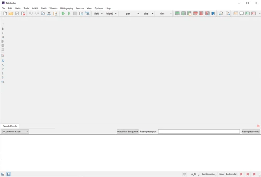This screenshot has width=261, height=177.
Task: Open the File menu
Action: (4, 8)
